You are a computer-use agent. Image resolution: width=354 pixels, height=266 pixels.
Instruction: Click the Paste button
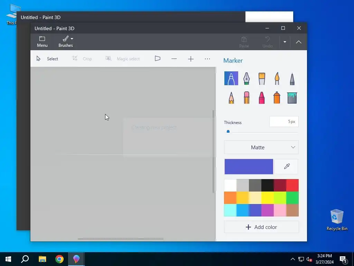(x=244, y=42)
